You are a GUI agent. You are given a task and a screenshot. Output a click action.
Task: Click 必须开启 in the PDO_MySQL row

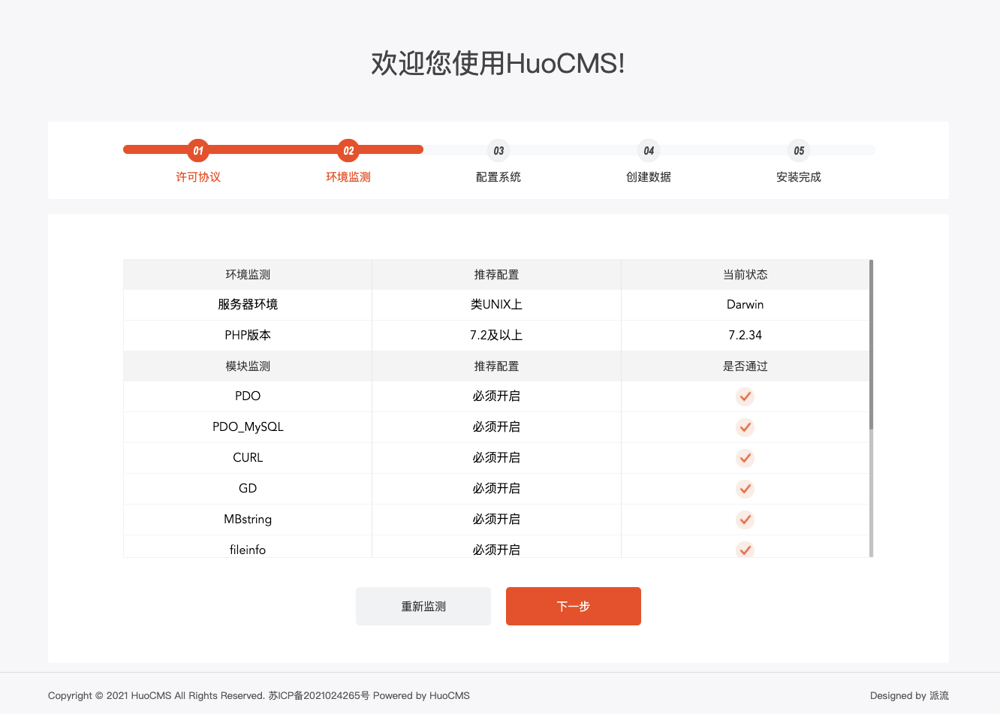(496, 427)
